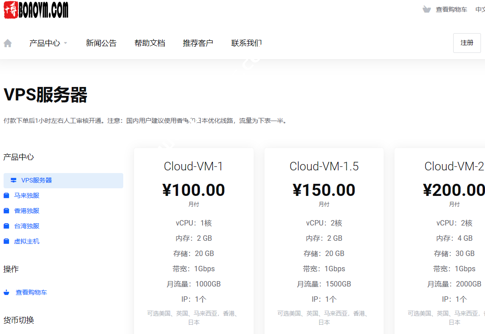Select the VPS服务器 server icon in sidebar
Screen dimensions: 485x334
tap(13, 180)
